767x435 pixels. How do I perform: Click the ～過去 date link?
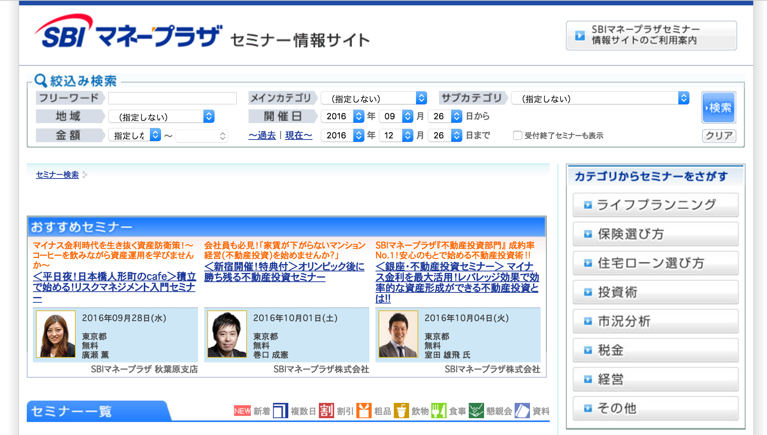pyautogui.click(x=262, y=135)
